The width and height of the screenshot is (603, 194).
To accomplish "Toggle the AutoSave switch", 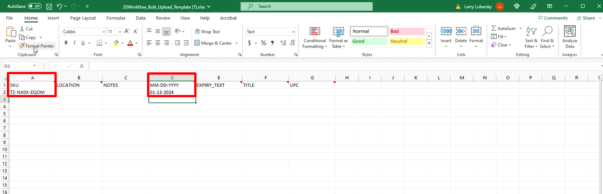I will (x=34, y=6).
